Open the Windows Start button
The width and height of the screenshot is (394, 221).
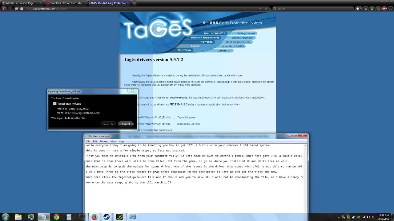[5, 217]
